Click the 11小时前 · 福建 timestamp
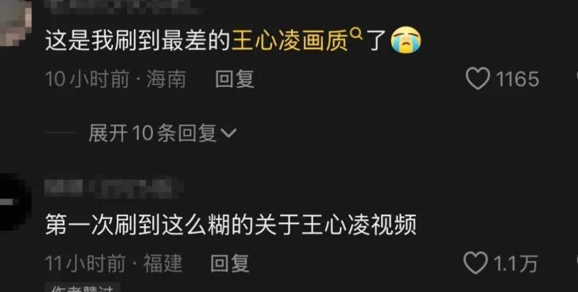Image resolution: width=578 pixels, height=292 pixels. coord(113,264)
